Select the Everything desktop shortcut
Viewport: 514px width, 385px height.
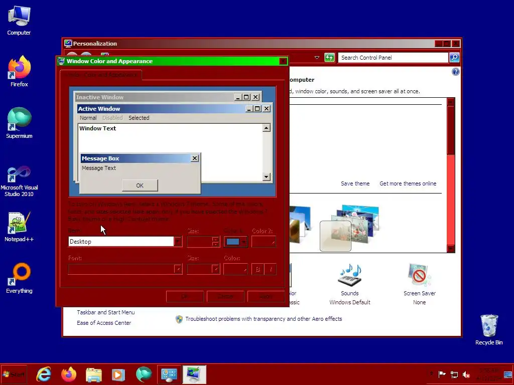tap(19, 278)
